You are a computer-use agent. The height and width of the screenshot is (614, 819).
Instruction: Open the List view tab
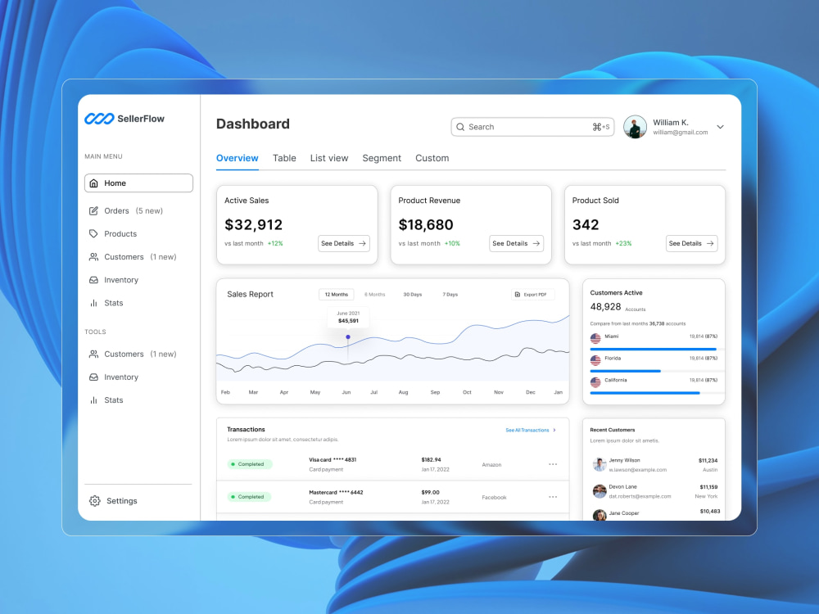(x=329, y=158)
